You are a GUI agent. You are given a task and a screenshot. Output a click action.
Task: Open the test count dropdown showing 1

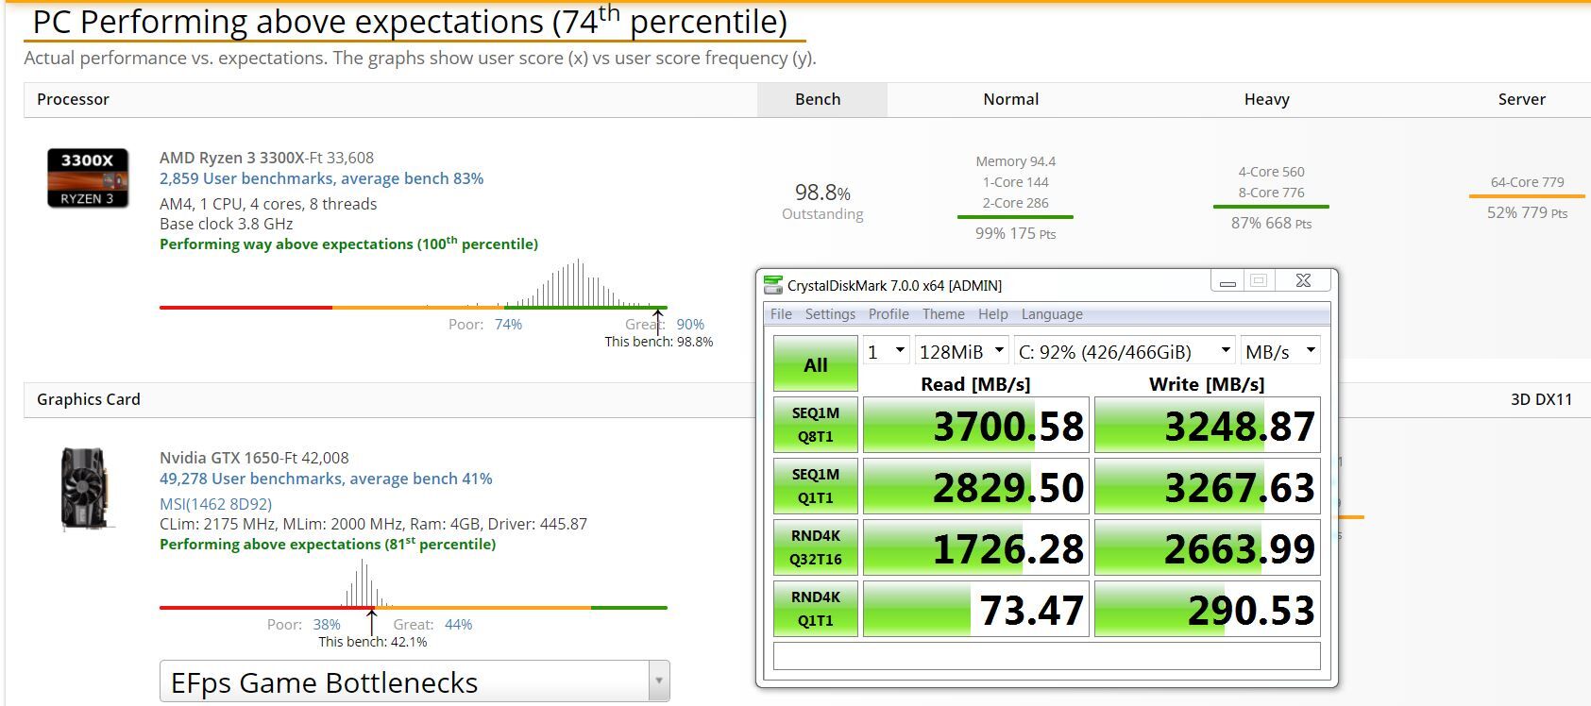887,352
